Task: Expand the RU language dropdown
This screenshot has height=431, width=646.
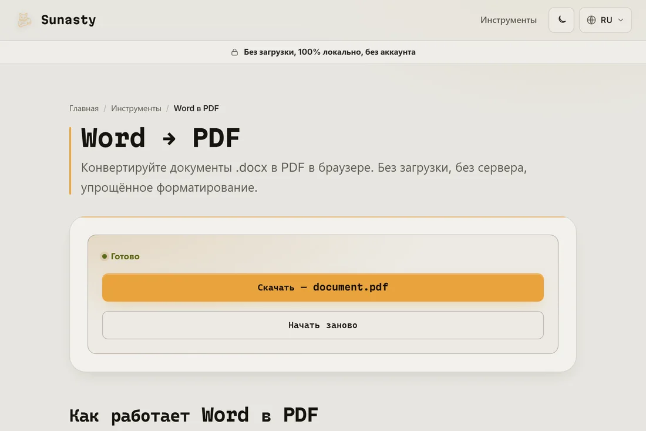Action: point(605,20)
